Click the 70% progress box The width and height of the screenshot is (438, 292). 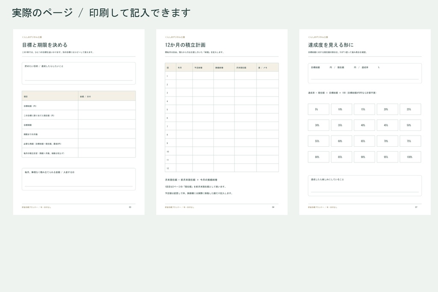coord(387,141)
